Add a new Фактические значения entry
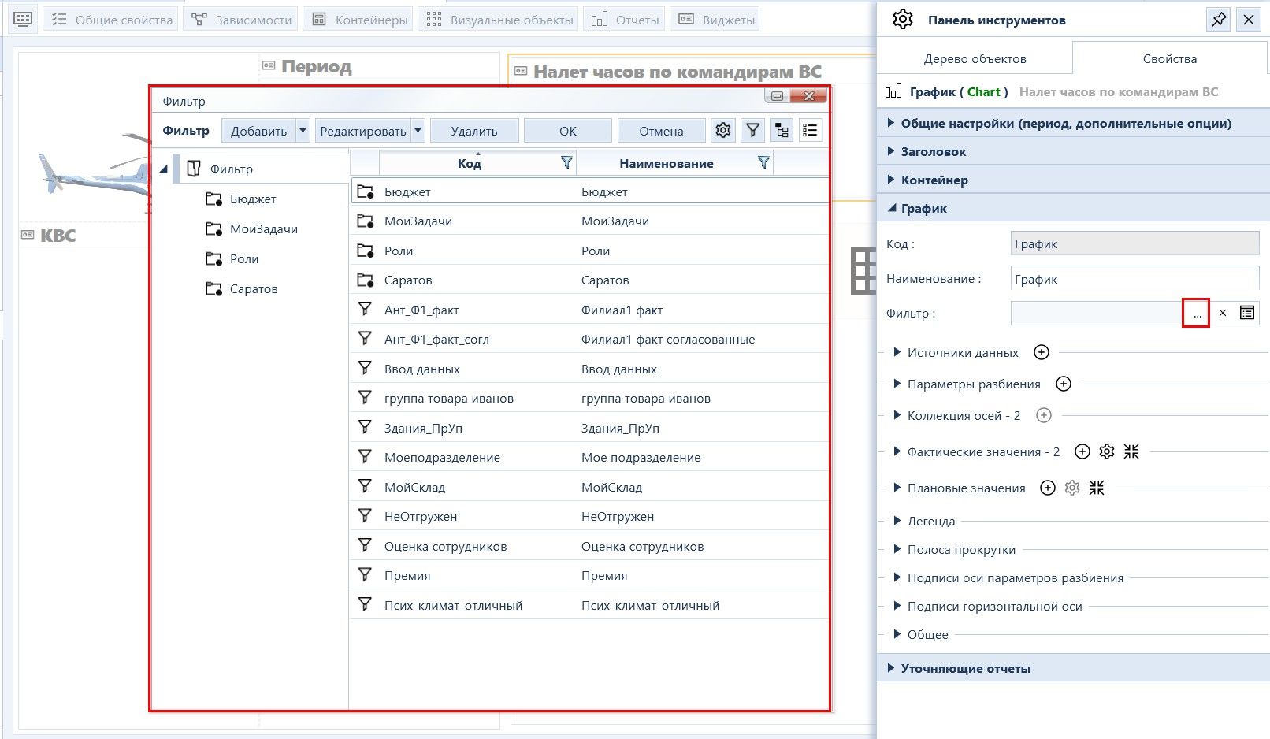Screen dimensions: 1270x739 click(x=1082, y=451)
